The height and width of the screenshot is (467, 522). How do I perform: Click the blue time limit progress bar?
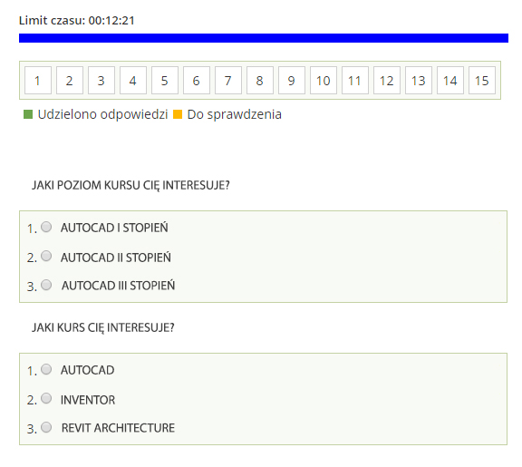click(x=264, y=38)
